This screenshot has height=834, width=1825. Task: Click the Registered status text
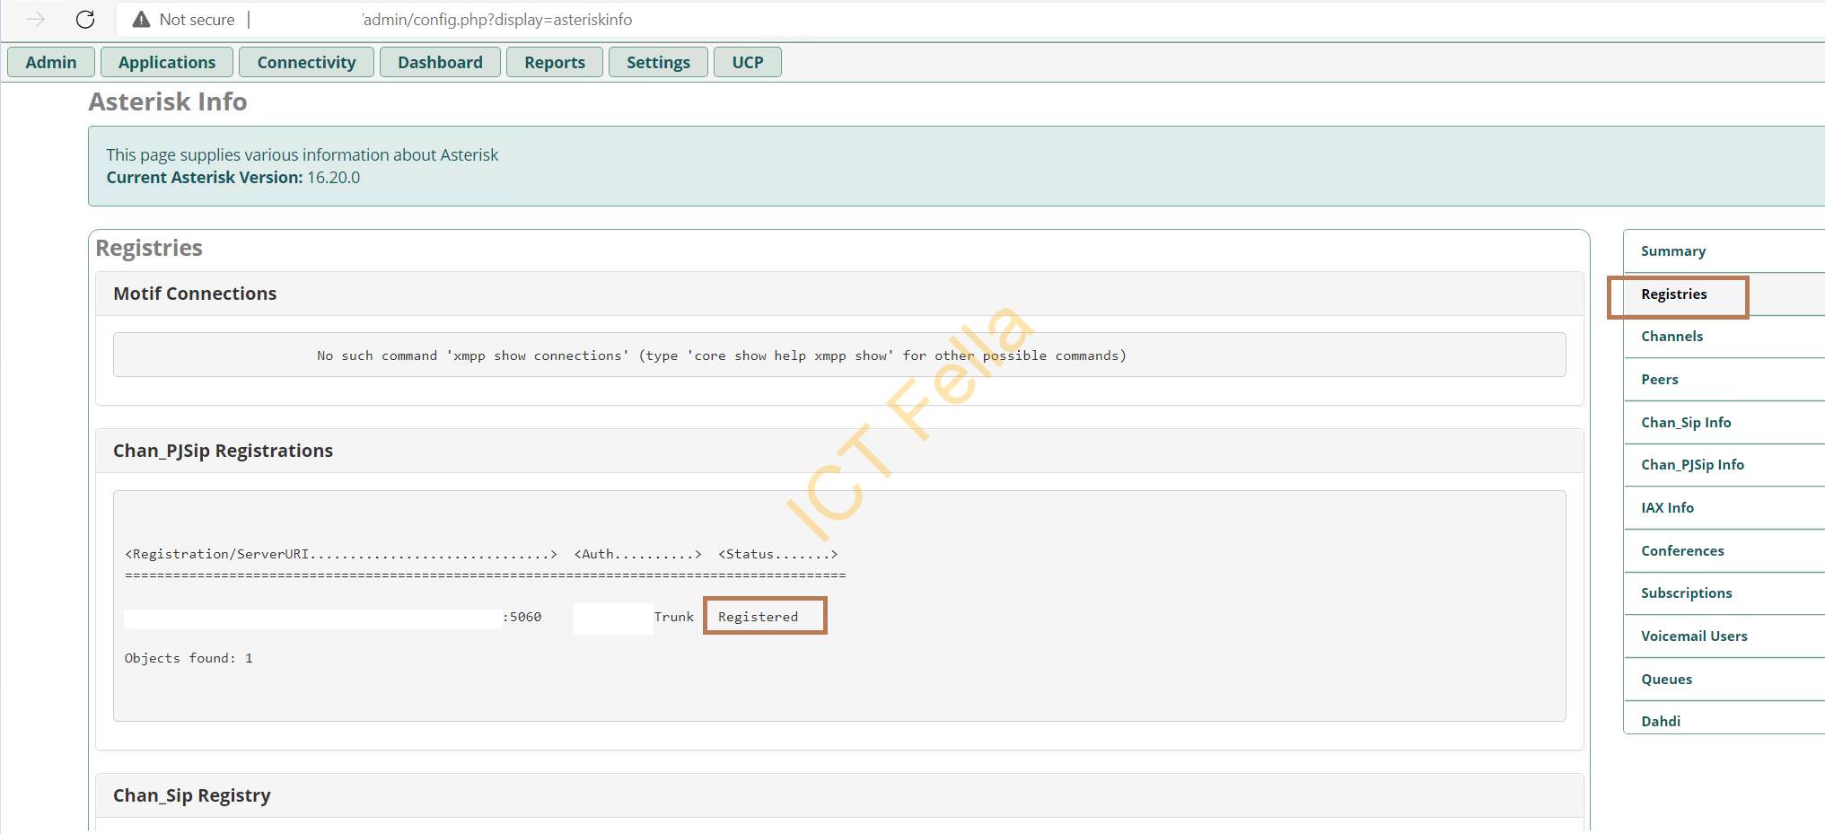[758, 617]
